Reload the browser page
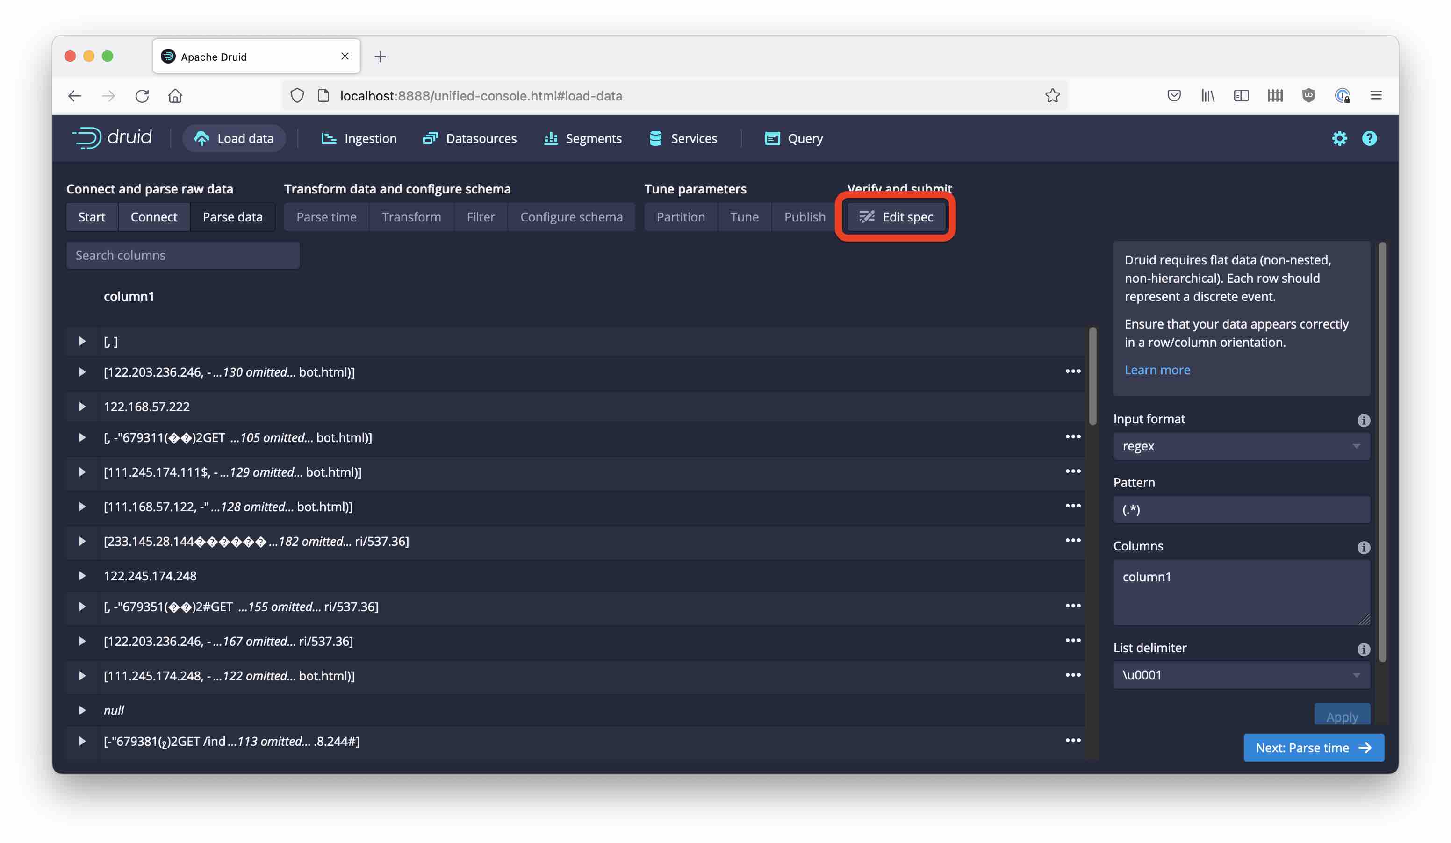Image resolution: width=1451 pixels, height=843 pixels. (142, 95)
